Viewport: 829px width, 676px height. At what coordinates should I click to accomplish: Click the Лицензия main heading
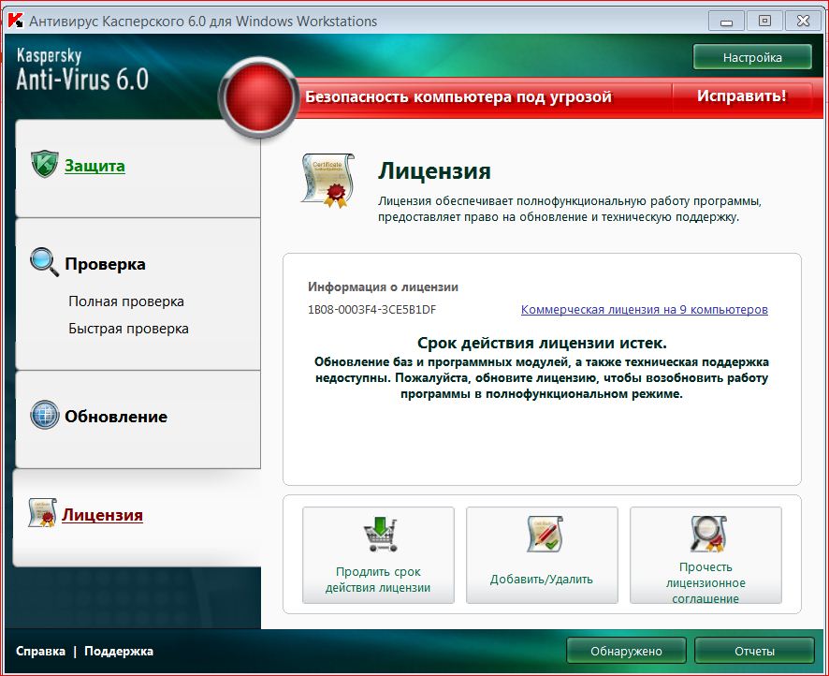[434, 170]
